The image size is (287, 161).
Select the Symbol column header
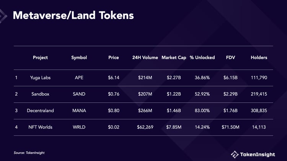point(79,58)
